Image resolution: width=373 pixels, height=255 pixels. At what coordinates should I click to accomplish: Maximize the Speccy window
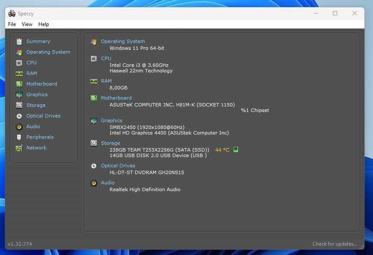click(335, 13)
